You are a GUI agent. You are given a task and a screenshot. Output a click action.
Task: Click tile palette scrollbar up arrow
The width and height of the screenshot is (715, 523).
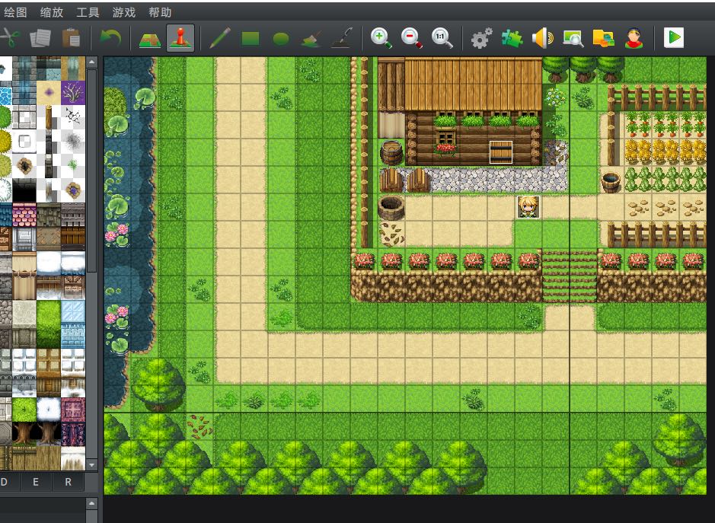point(91,62)
